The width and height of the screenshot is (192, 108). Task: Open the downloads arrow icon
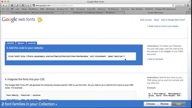click(x=188, y=5)
